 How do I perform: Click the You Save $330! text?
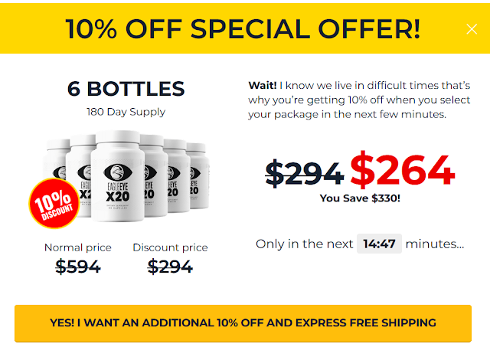tap(360, 198)
